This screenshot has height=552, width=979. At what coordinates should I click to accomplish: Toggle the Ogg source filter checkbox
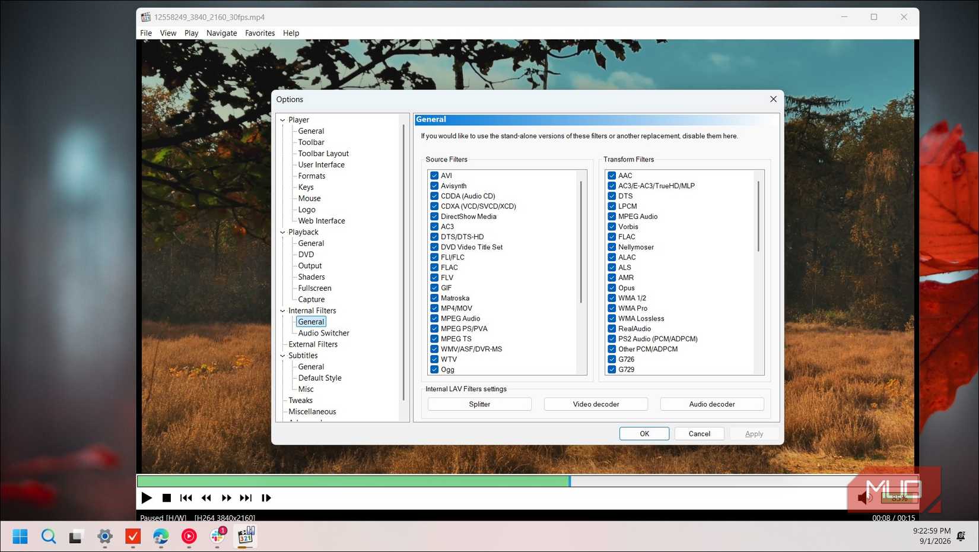tap(434, 369)
